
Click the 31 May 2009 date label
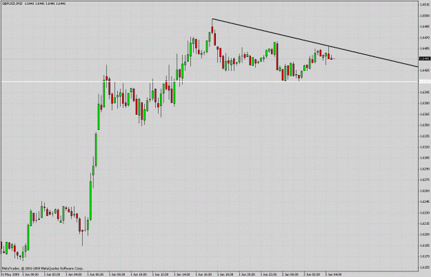click(10, 274)
